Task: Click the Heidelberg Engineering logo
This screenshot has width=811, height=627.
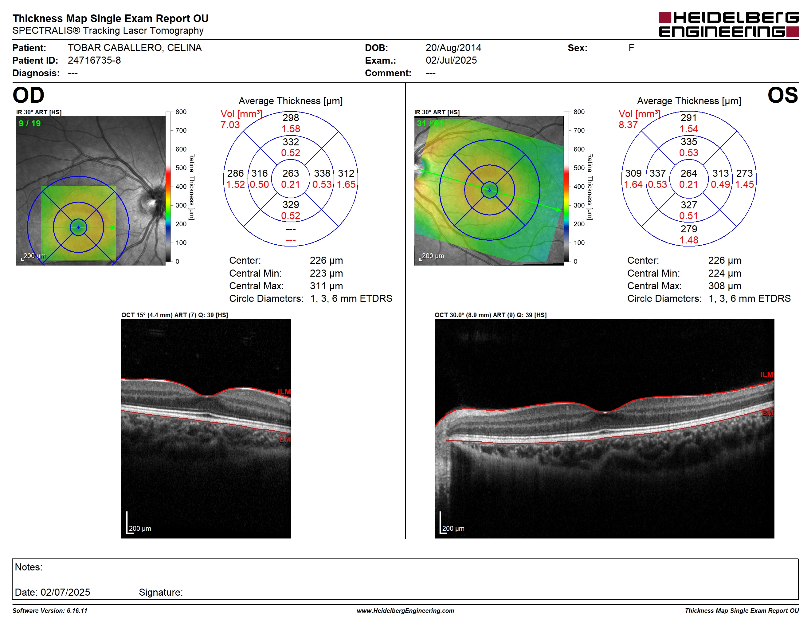Action: [728, 25]
